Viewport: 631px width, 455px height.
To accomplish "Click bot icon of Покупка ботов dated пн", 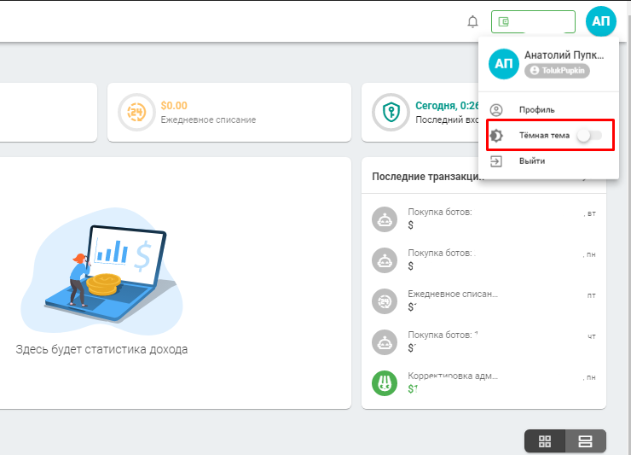I will click(x=385, y=260).
